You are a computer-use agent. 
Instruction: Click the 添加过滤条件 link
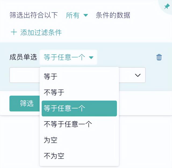tap(41, 33)
